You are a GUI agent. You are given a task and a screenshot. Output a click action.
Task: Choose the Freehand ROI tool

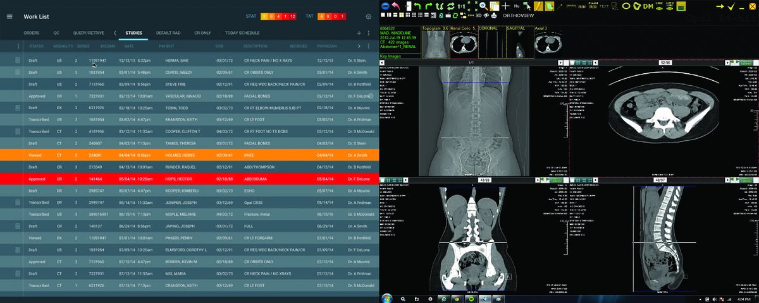point(593,5)
